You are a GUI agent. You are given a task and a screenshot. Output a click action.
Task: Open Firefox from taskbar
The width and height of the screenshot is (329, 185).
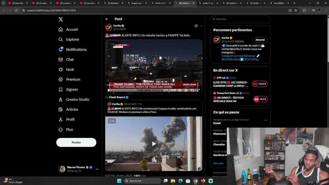pyautogui.click(x=203, y=181)
